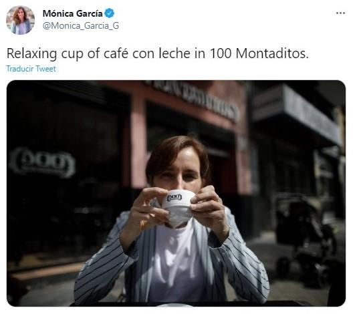Click the tweet text about 100 Montaditos
The image size is (355, 314).
coord(158,53)
